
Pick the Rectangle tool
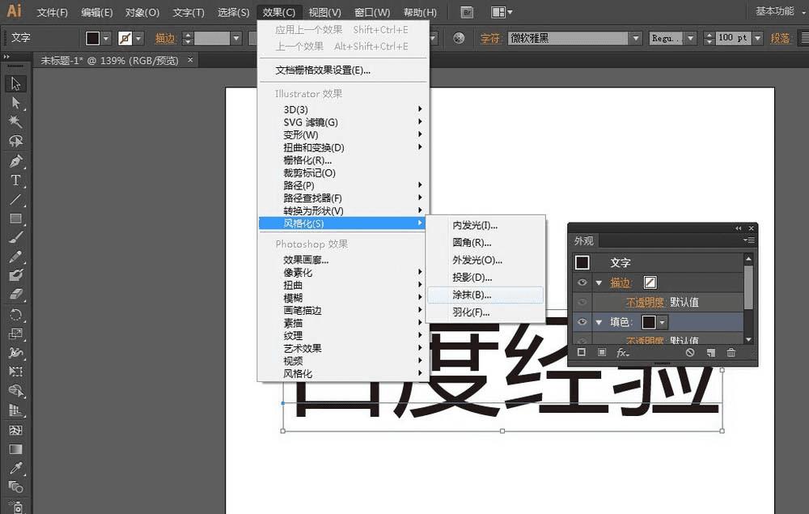click(x=15, y=219)
